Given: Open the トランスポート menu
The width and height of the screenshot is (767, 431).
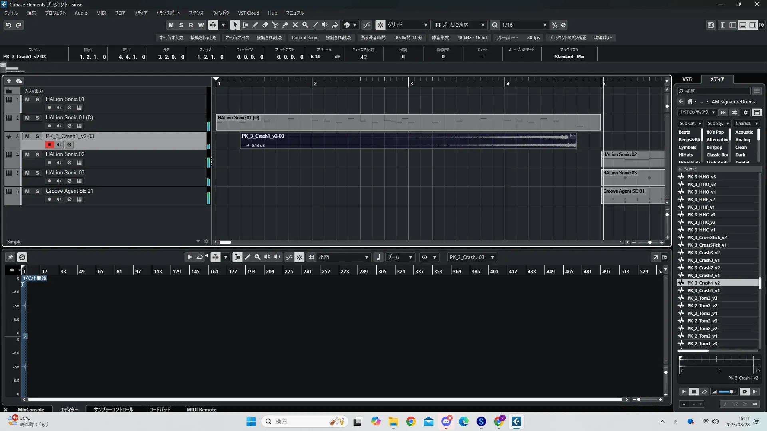Looking at the screenshot, I should coord(168,13).
